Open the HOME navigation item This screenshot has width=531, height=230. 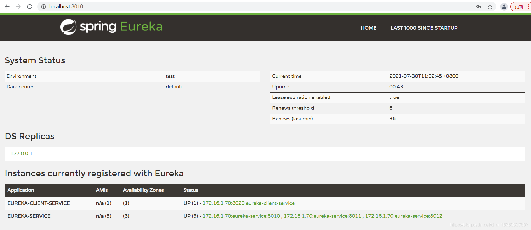coord(368,28)
